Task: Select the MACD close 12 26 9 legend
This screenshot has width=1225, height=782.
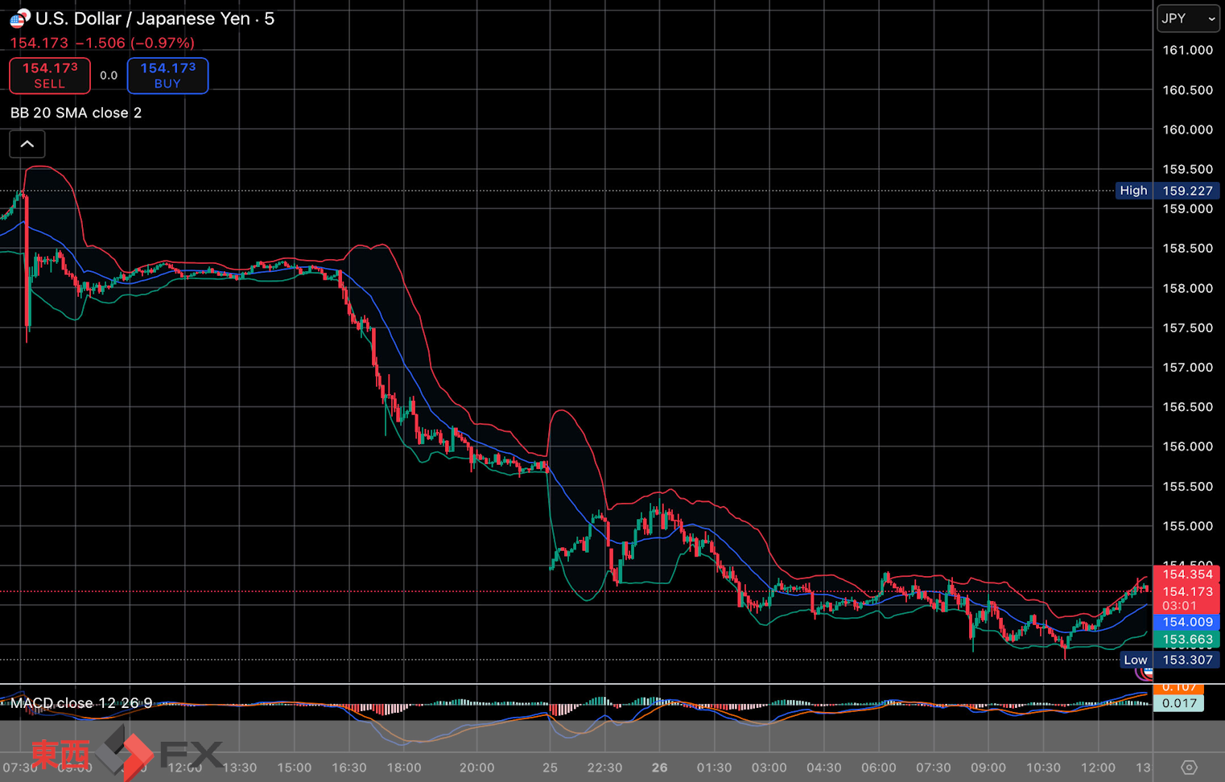Action: (x=80, y=703)
